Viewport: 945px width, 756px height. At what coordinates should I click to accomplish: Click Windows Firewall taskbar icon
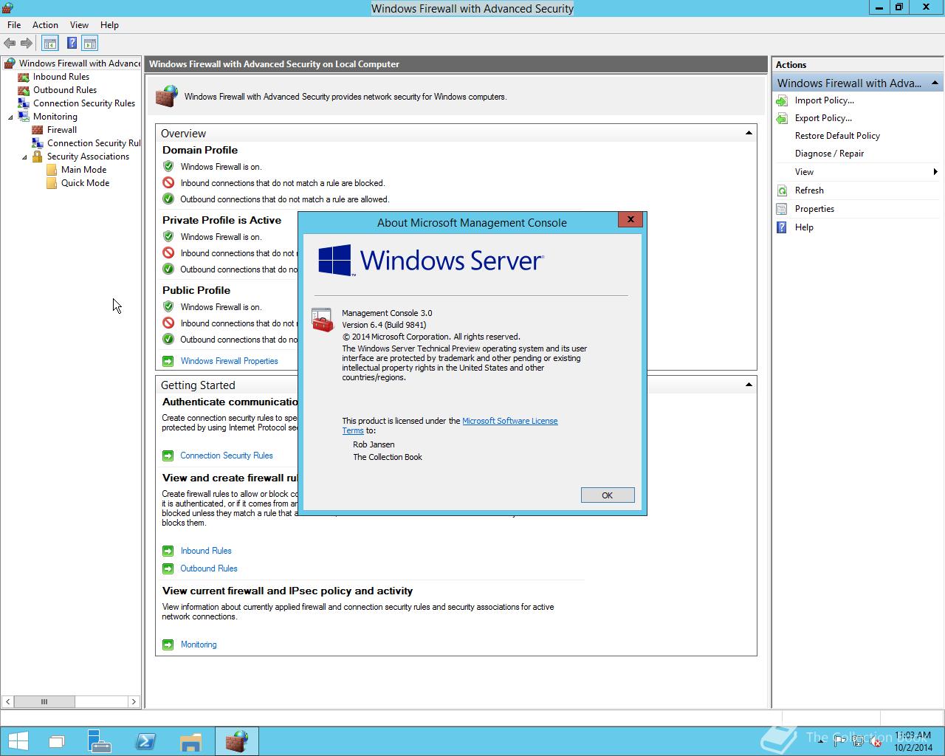(237, 742)
